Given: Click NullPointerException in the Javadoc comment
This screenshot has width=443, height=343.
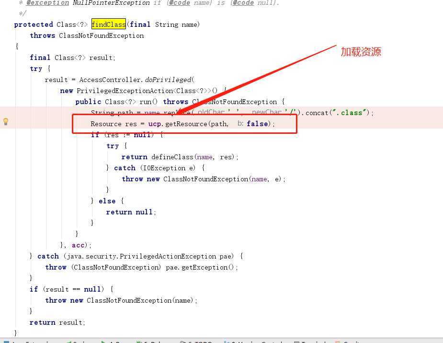Looking at the screenshot, I should click(x=111, y=3).
